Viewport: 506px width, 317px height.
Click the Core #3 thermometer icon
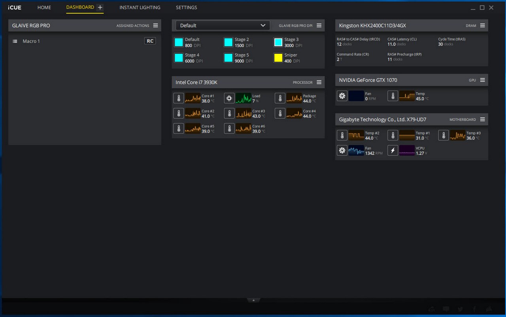tap(229, 114)
